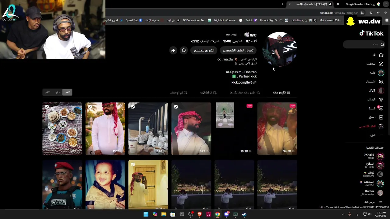
Task: Open the food dishes post with 675 views
Action: (x=62, y=129)
